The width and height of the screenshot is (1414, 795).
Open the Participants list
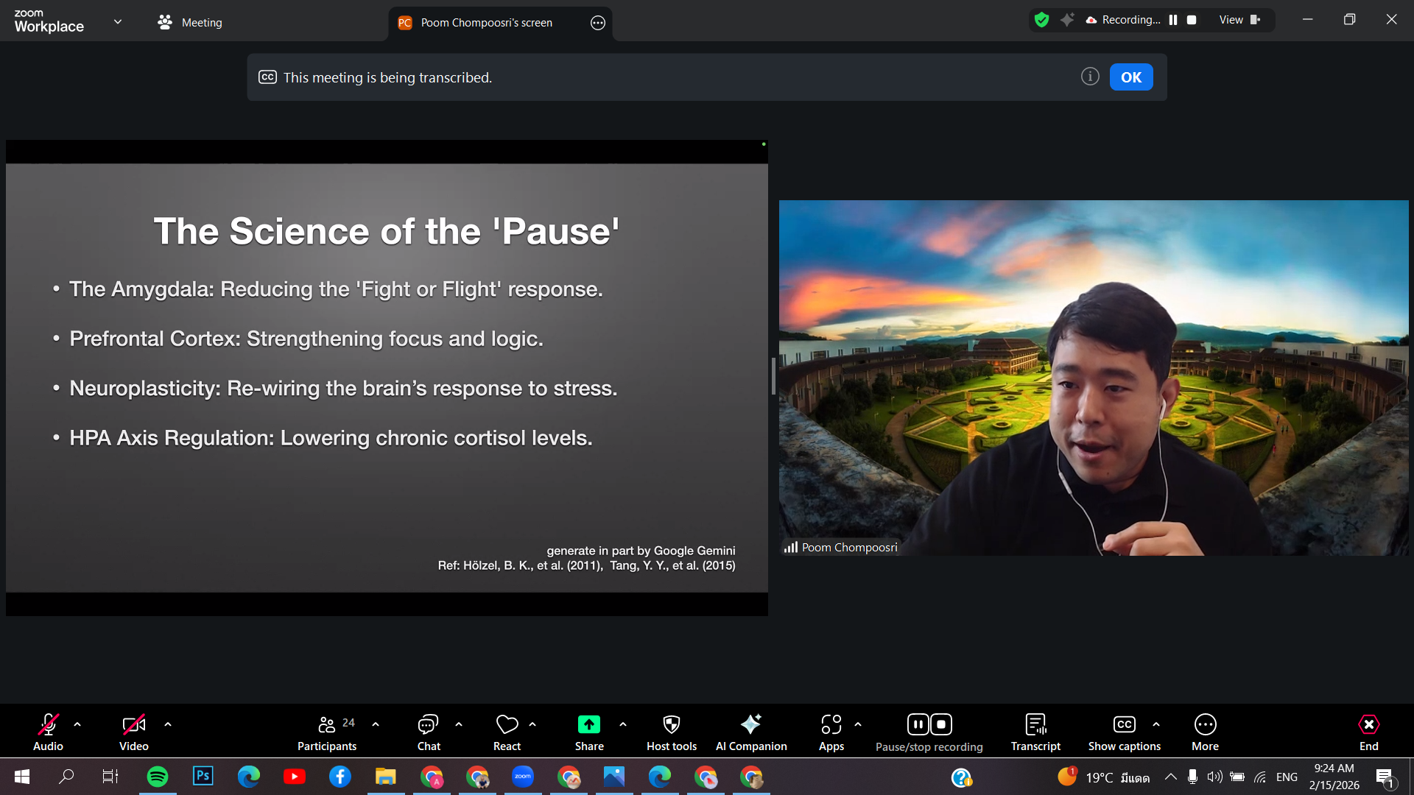click(327, 732)
